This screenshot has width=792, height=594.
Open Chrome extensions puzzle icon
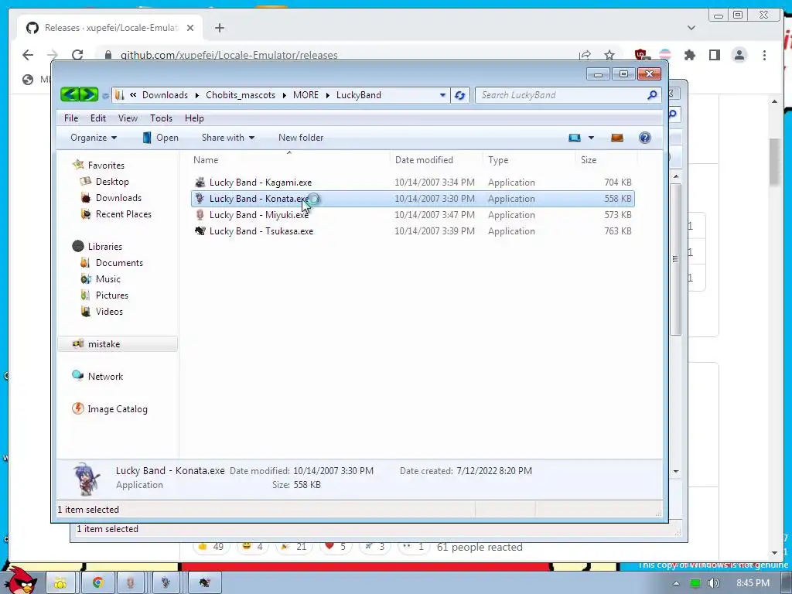689,55
